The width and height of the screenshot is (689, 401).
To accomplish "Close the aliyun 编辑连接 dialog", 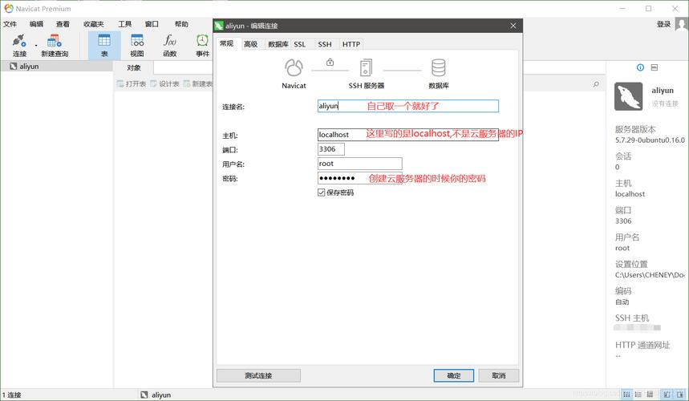I will (x=513, y=26).
